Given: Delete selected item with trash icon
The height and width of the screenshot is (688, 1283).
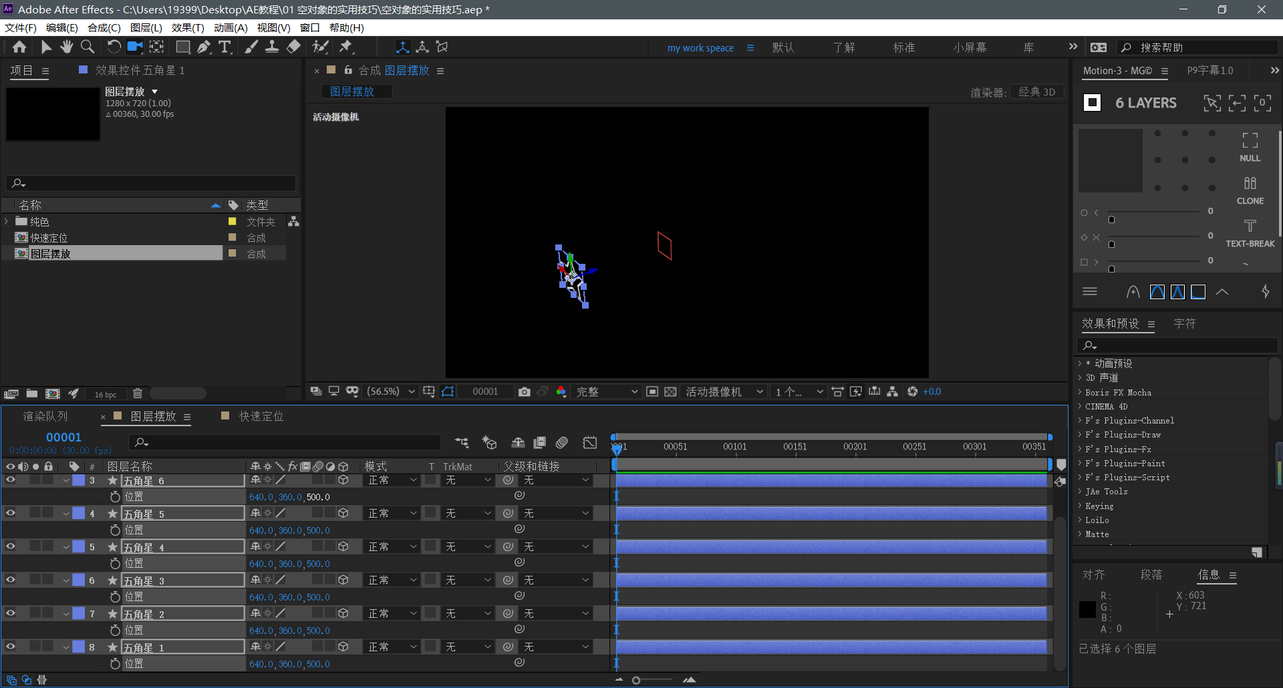Looking at the screenshot, I should click(x=138, y=394).
